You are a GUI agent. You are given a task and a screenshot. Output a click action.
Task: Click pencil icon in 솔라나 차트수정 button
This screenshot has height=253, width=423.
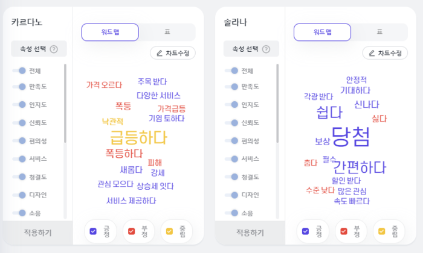click(372, 53)
